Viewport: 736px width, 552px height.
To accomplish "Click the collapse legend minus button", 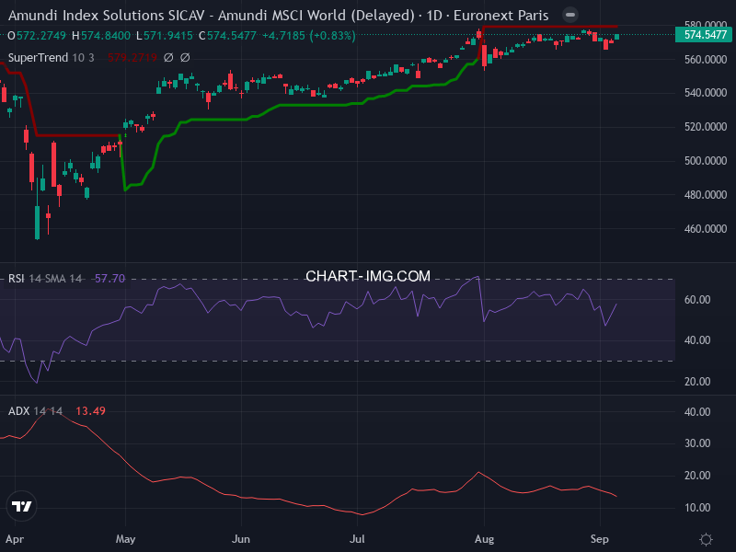I will [x=569, y=15].
